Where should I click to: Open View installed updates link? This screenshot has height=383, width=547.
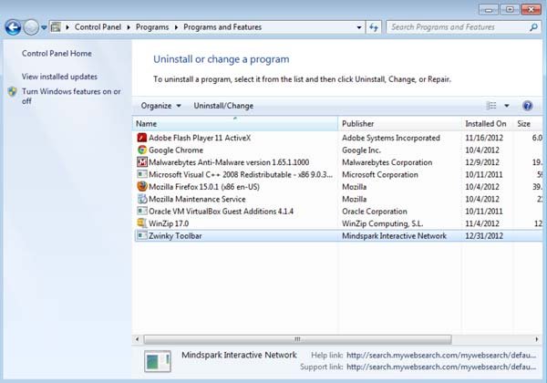coord(59,77)
